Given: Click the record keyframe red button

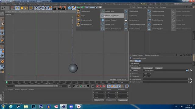Looking at the screenshot, I should [x=97, y=86].
